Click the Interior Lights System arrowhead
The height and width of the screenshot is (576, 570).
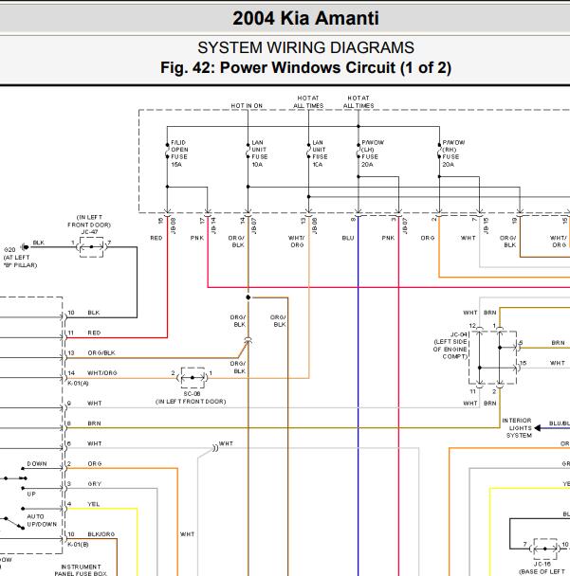pyautogui.click(x=538, y=428)
